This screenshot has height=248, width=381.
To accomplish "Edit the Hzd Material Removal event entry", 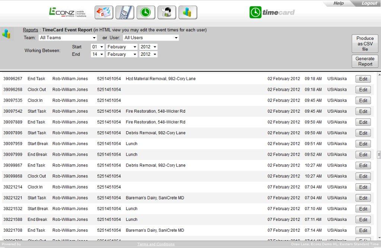I will coord(363,78).
